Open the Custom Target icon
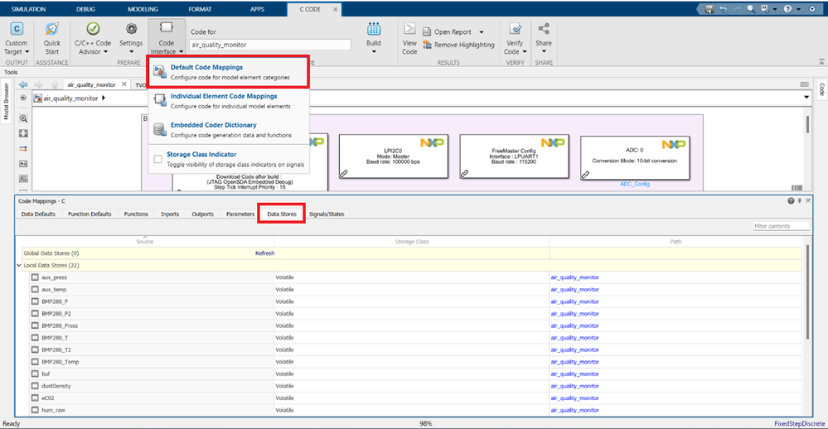The height and width of the screenshot is (429, 828). [17, 29]
